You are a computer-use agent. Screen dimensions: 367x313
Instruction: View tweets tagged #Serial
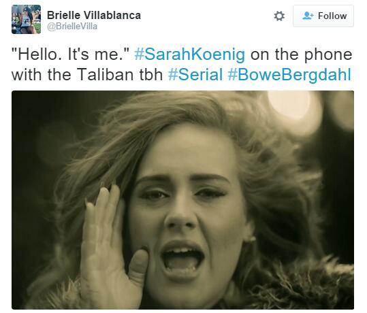[x=195, y=75]
